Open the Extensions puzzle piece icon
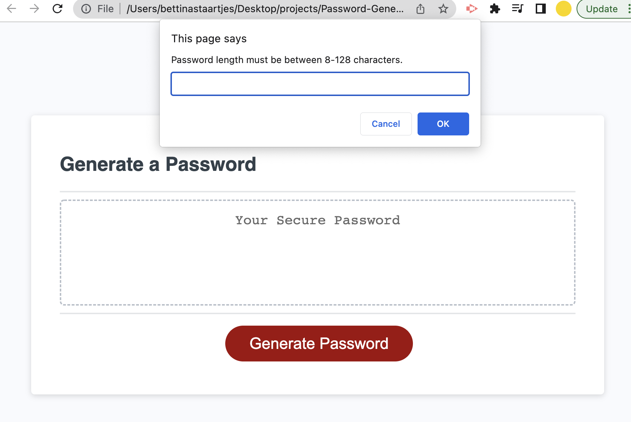The image size is (631, 422). (495, 9)
